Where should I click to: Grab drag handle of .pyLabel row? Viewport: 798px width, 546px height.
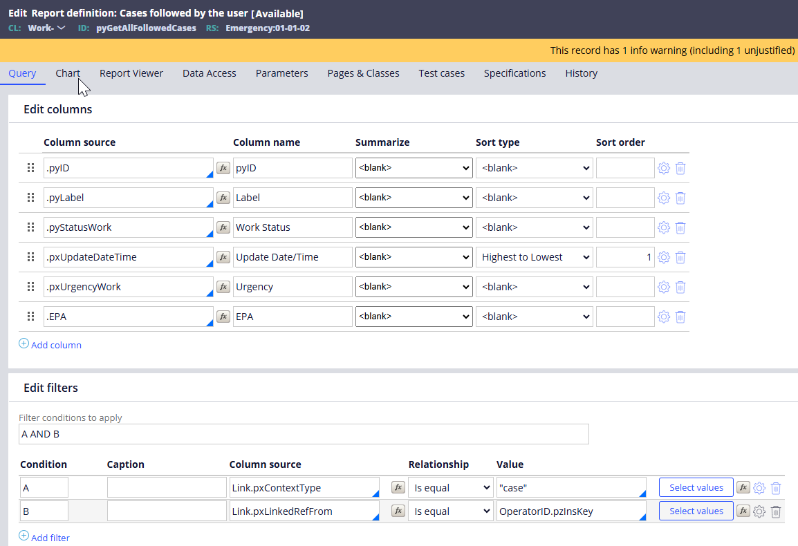(30, 198)
